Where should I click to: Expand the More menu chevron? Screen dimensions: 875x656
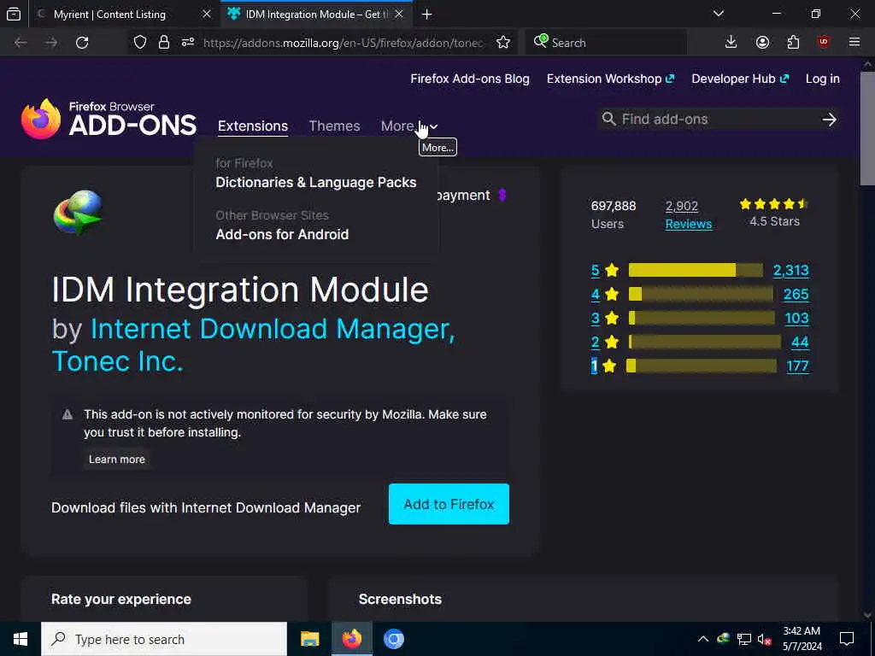click(x=433, y=126)
